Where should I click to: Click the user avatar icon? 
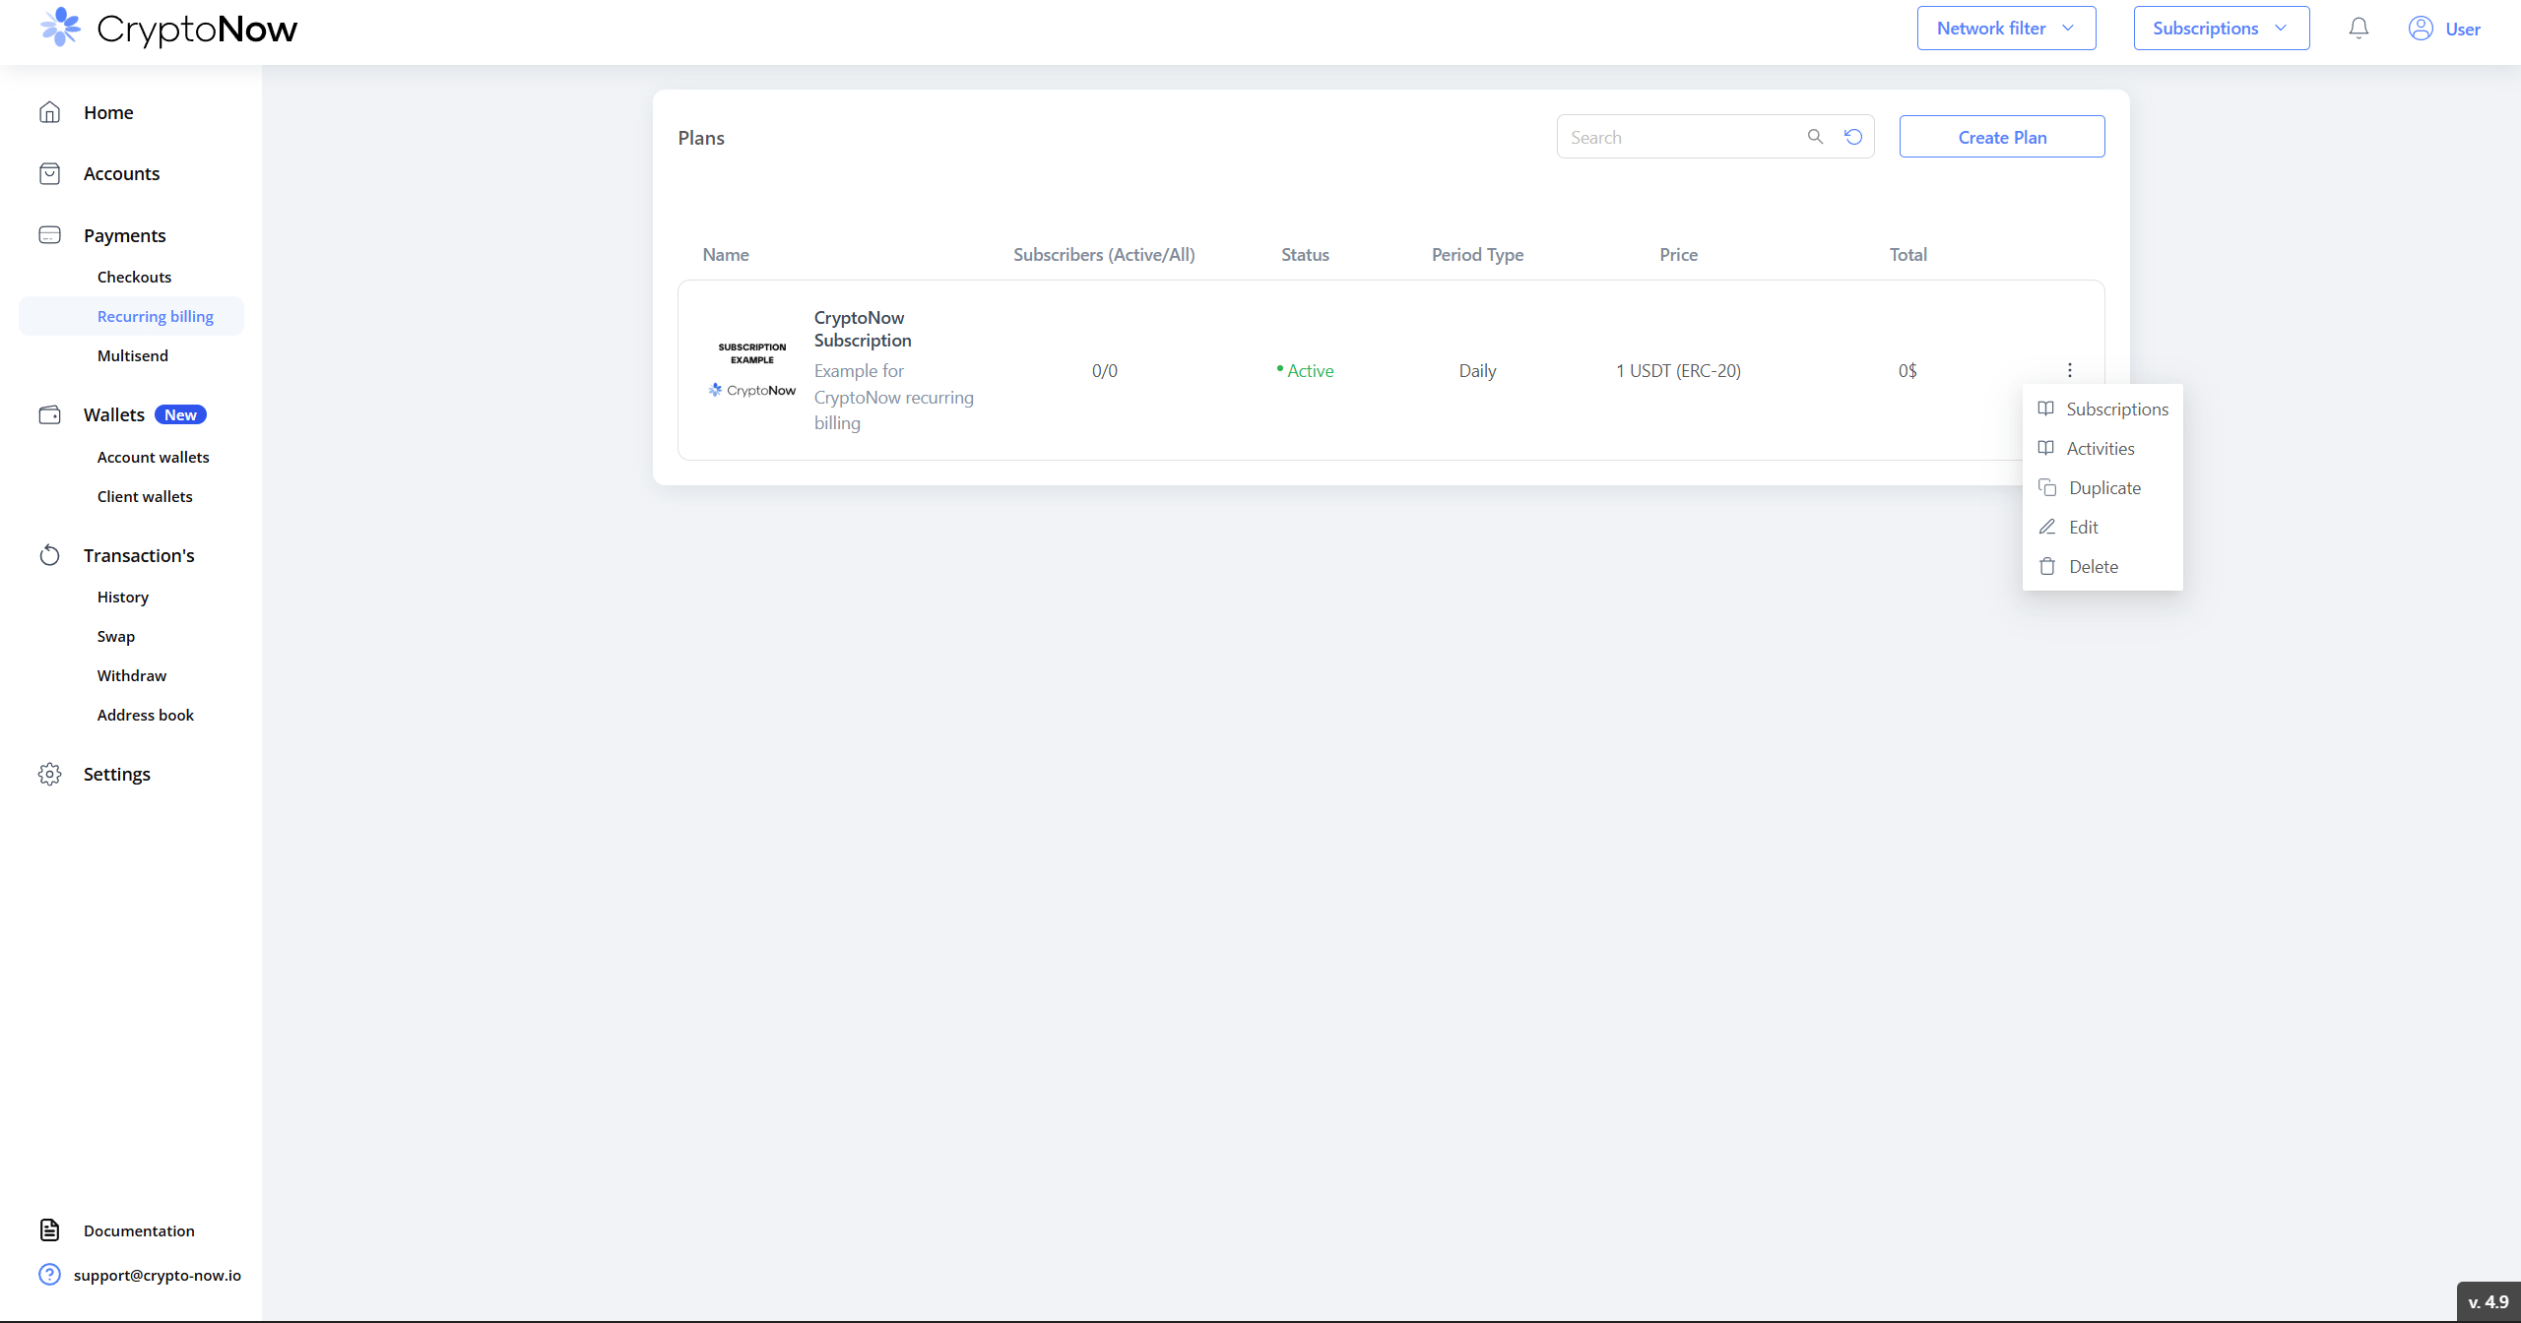coord(2421,29)
